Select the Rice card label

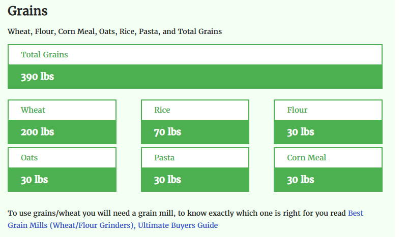point(162,110)
